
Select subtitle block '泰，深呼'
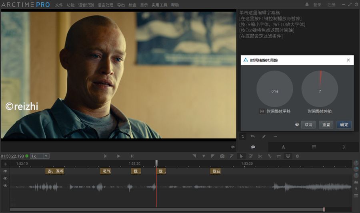pos(55,171)
